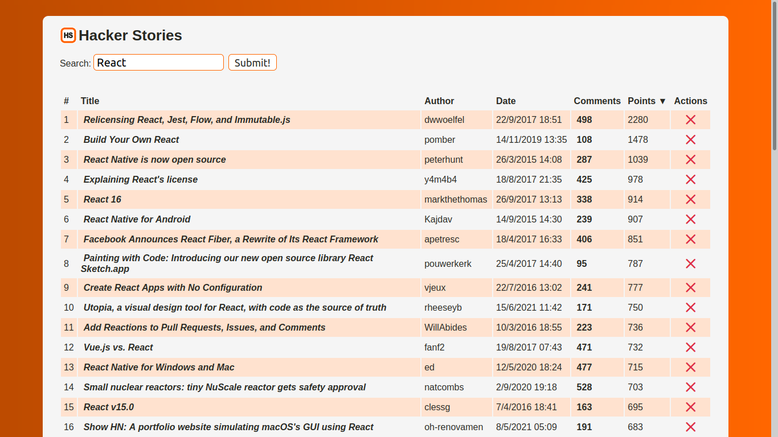Open the Utopia visual design tool story
Viewport: 778px width, 437px height.
pos(235,307)
